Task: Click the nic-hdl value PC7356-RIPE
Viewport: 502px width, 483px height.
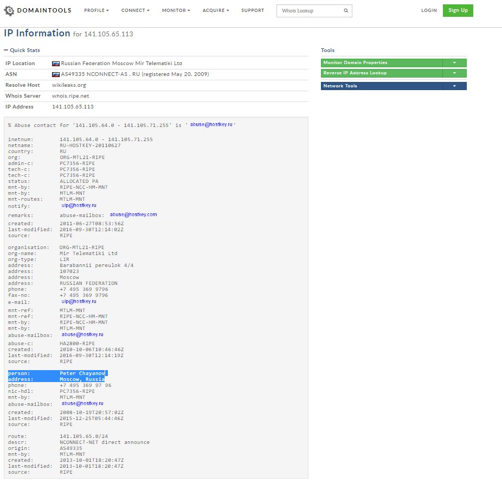Action: 77,391
